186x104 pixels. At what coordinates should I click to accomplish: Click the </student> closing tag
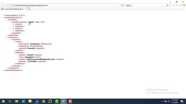[x=16, y=33]
